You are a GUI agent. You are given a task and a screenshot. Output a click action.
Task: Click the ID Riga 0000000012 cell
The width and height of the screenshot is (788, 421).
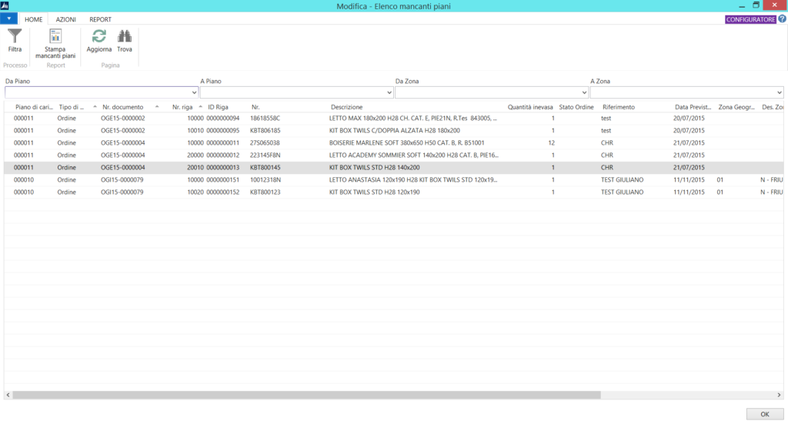(x=222, y=155)
